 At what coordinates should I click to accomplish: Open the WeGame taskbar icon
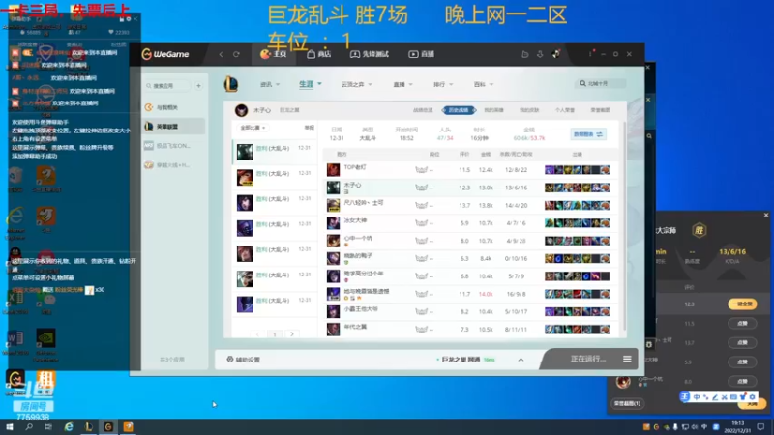tap(108, 426)
